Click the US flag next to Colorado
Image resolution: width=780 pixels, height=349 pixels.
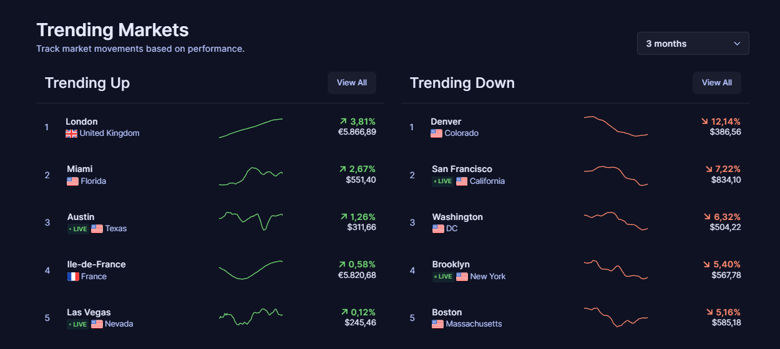[x=436, y=133]
